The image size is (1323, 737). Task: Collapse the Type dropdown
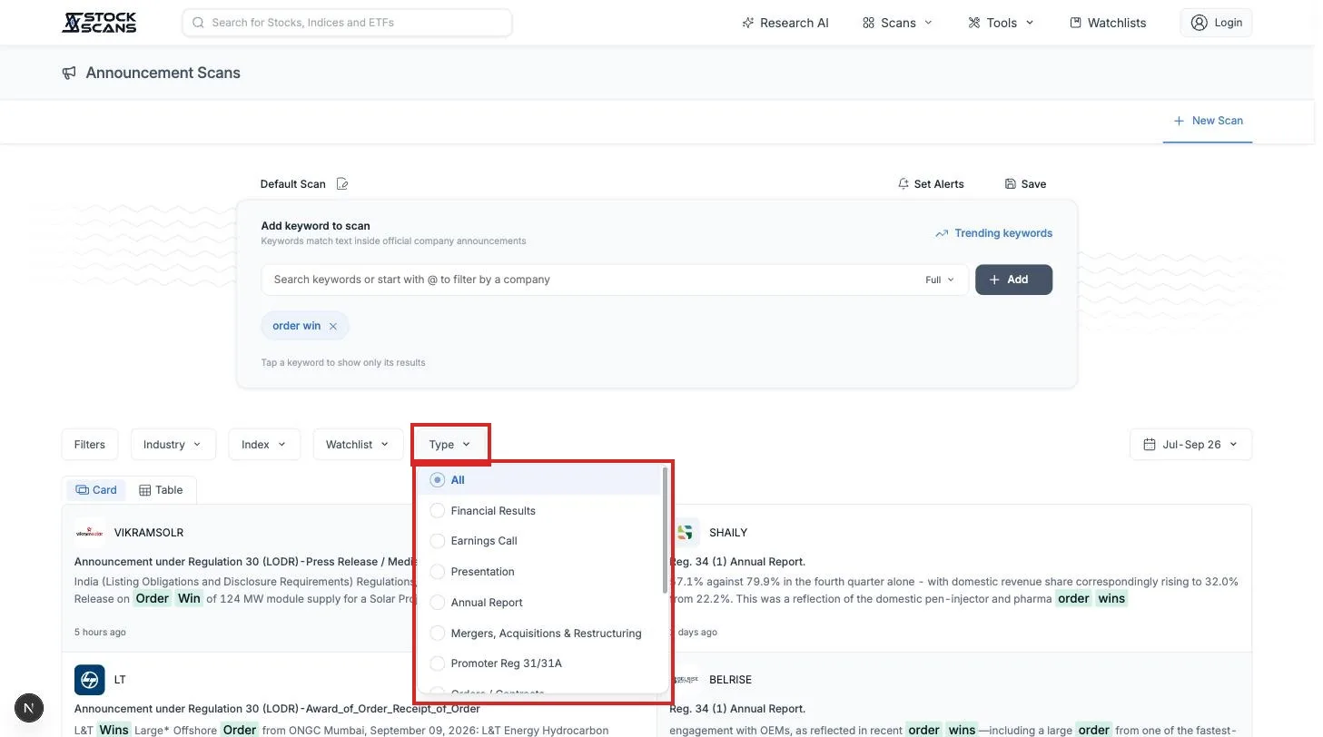click(450, 445)
